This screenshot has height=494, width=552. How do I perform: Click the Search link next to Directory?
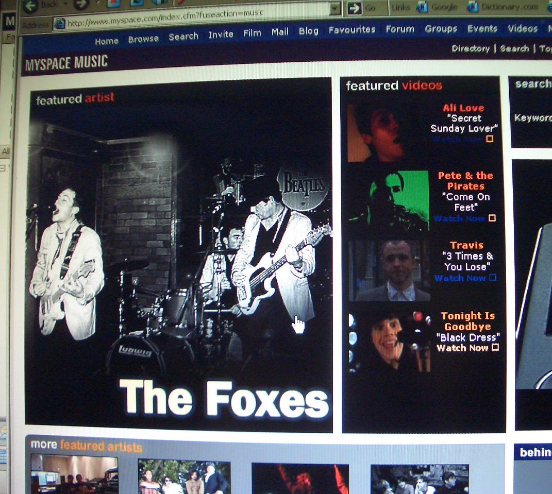point(514,48)
